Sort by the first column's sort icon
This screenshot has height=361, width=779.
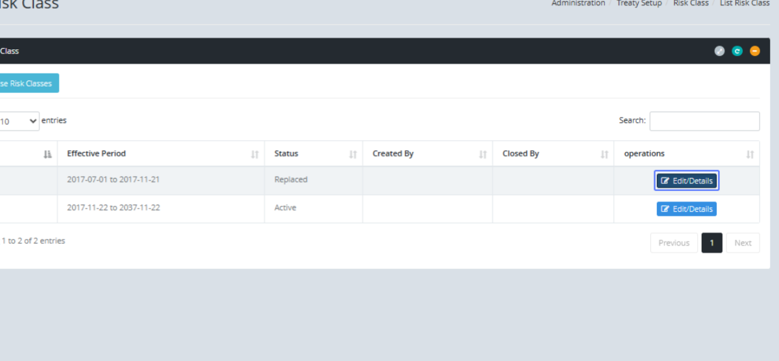(47, 155)
